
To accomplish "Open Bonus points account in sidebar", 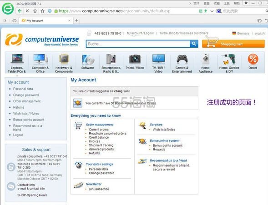I will [x=29, y=120].
